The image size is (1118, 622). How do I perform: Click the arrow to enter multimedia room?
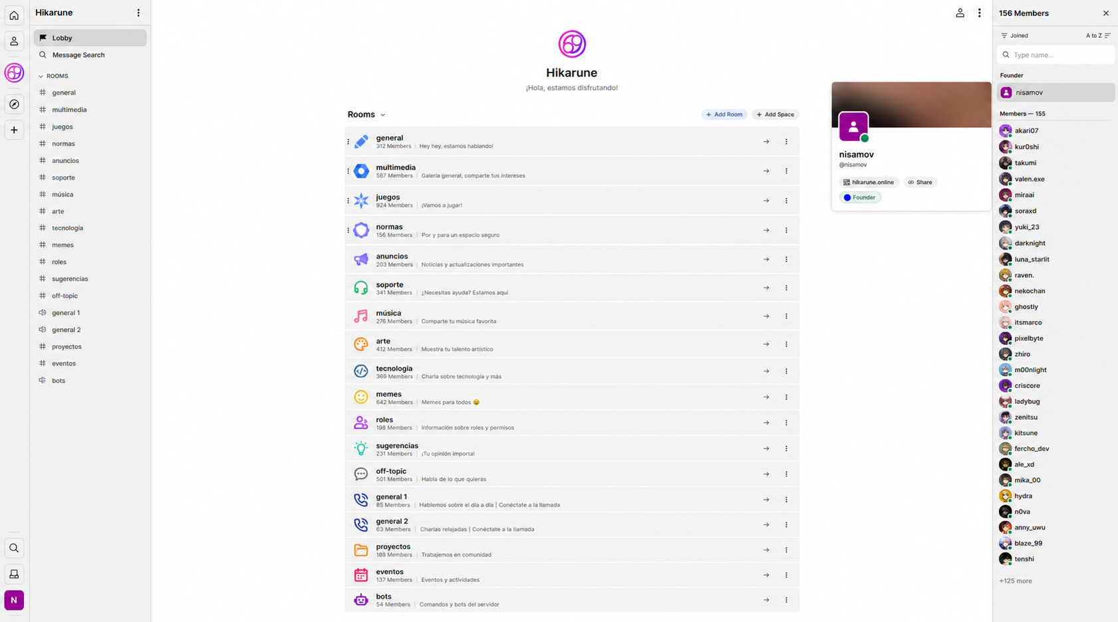coord(766,171)
